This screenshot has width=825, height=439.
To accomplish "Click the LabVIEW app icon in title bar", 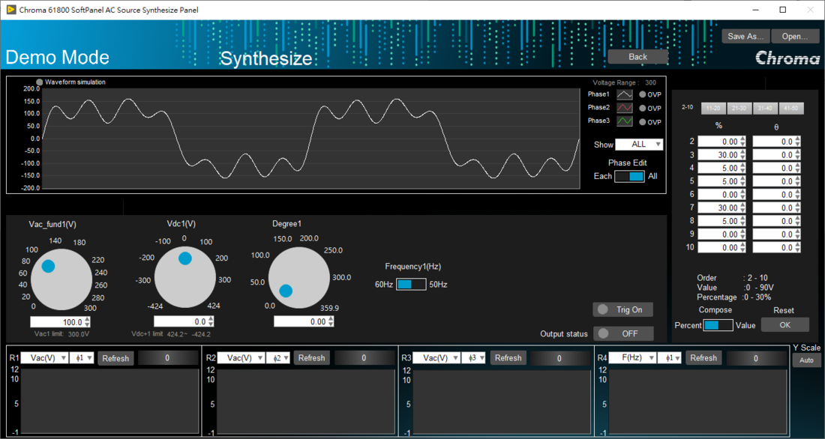I will [x=10, y=10].
